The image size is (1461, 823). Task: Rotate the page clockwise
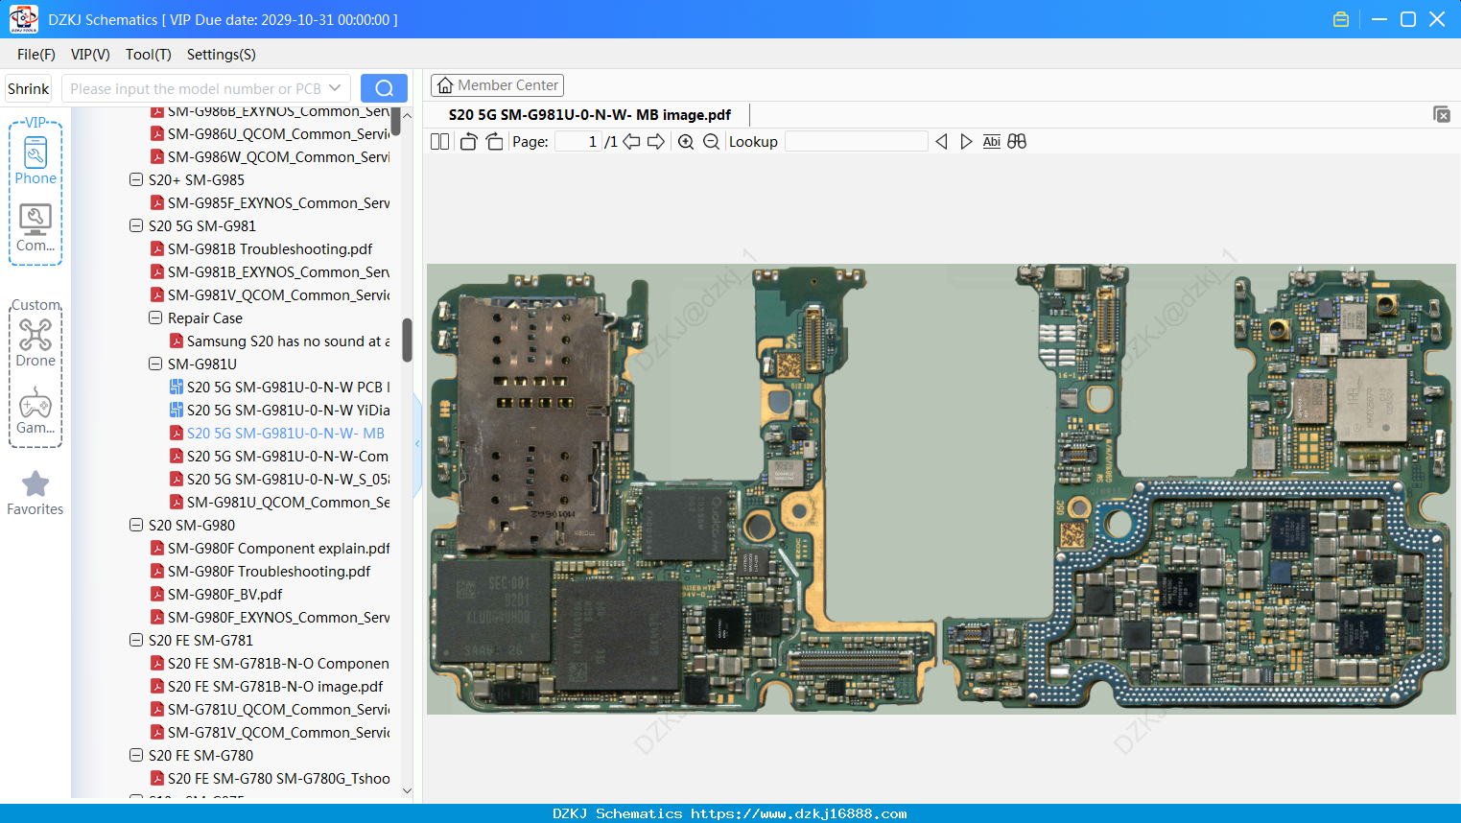pyautogui.click(x=494, y=142)
